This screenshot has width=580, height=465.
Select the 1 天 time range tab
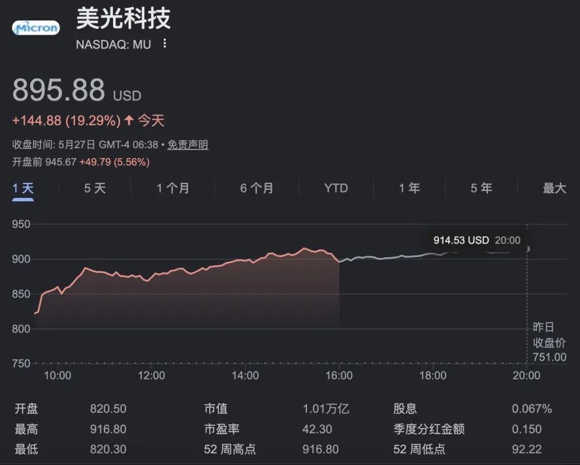click(23, 188)
